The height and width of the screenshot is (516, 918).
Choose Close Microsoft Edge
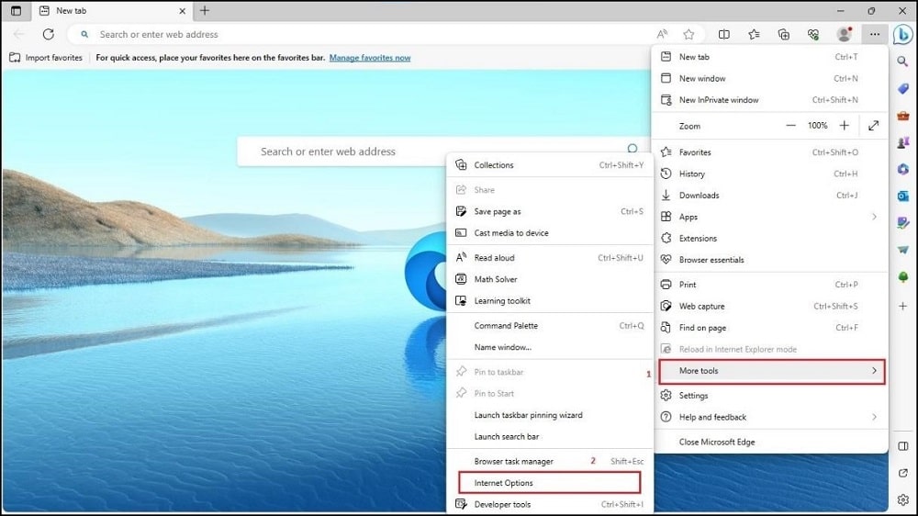769,443
